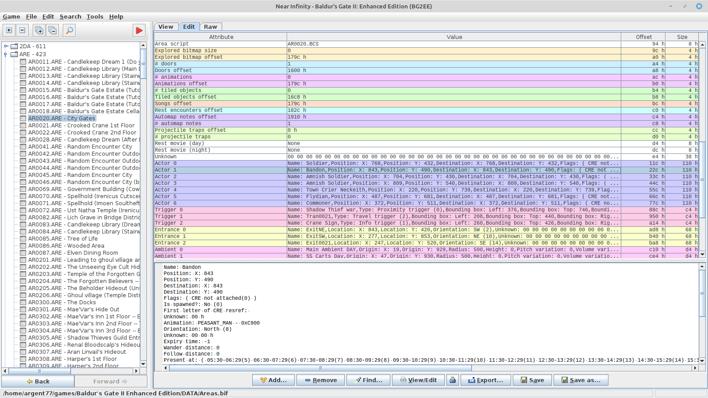Open the search magnifier tool

coord(69,30)
